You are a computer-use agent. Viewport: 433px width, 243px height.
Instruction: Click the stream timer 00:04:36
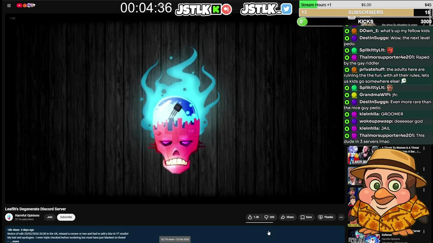[146, 8]
